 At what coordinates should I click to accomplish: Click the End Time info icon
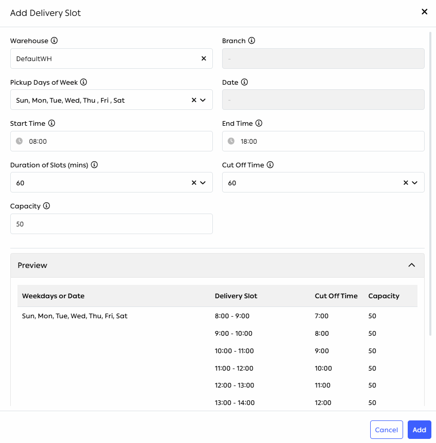point(259,124)
